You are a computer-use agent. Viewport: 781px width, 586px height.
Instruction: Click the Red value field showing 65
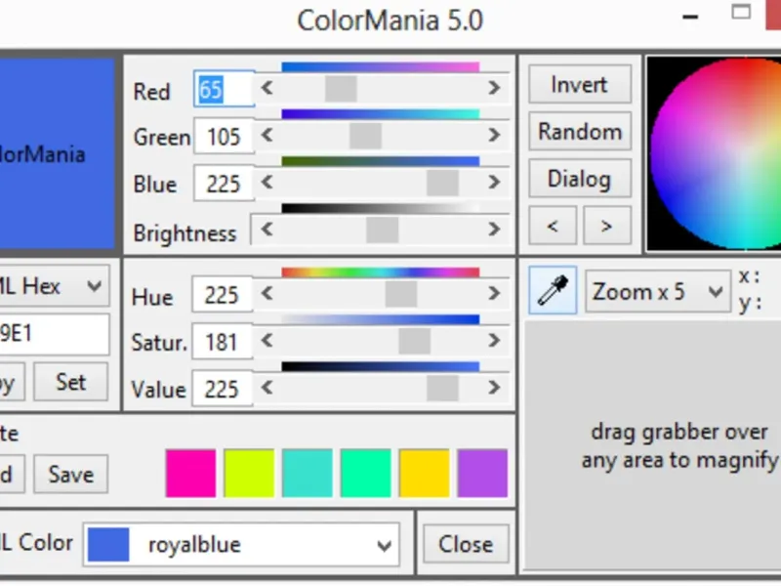tap(225, 89)
